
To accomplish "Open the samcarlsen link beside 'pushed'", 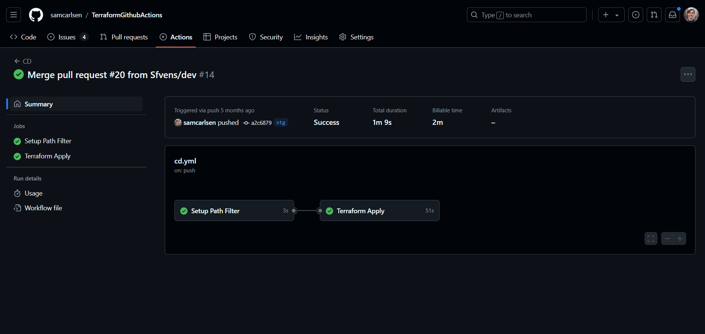I will [x=199, y=123].
